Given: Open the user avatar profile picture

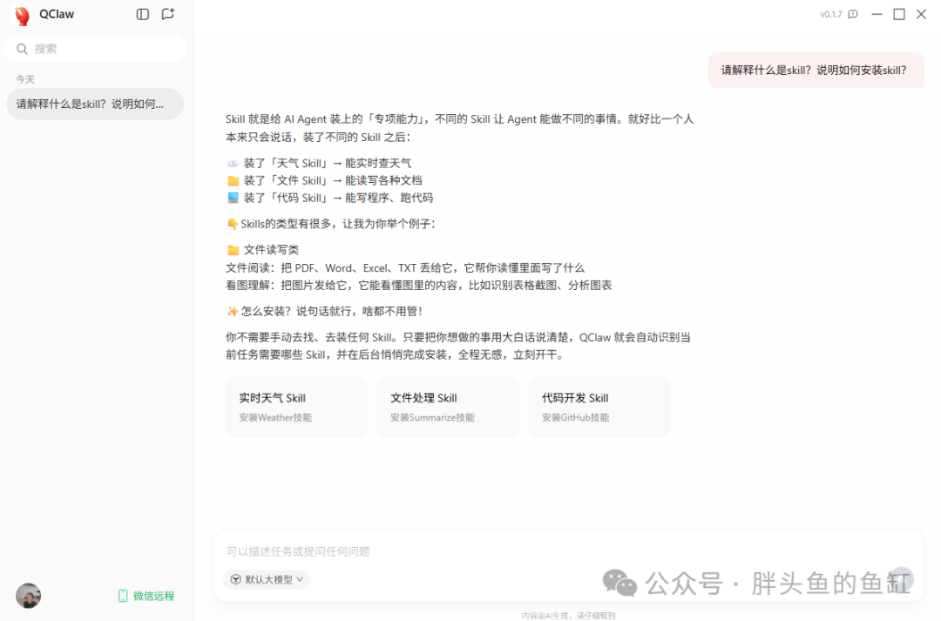Looking at the screenshot, I should point(28,595).
